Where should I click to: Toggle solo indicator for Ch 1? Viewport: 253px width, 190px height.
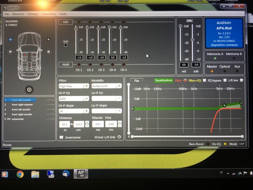(79, 22)
